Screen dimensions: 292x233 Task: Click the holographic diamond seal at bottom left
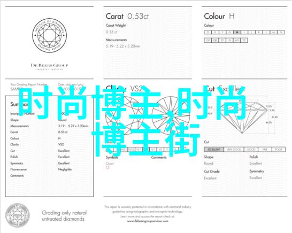click(x=18, y=215)
